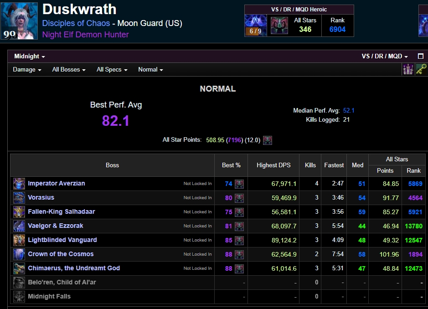Click the Duskwrath character portrait avatar
Screen dimensions: 428x309
(x=20, y=21)
